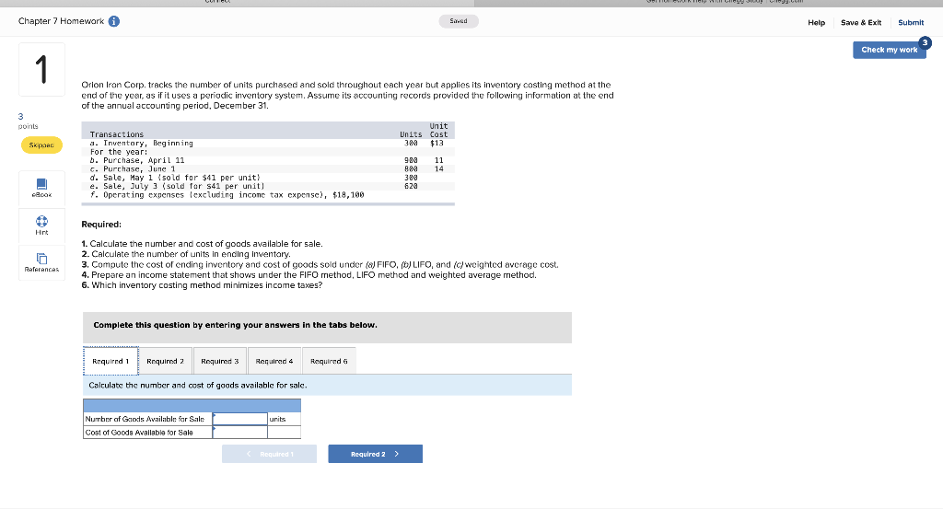Click the 'Which inventory costing method minimizes' line
Viewport: 943px width, 509px height.
pos(202,284)
